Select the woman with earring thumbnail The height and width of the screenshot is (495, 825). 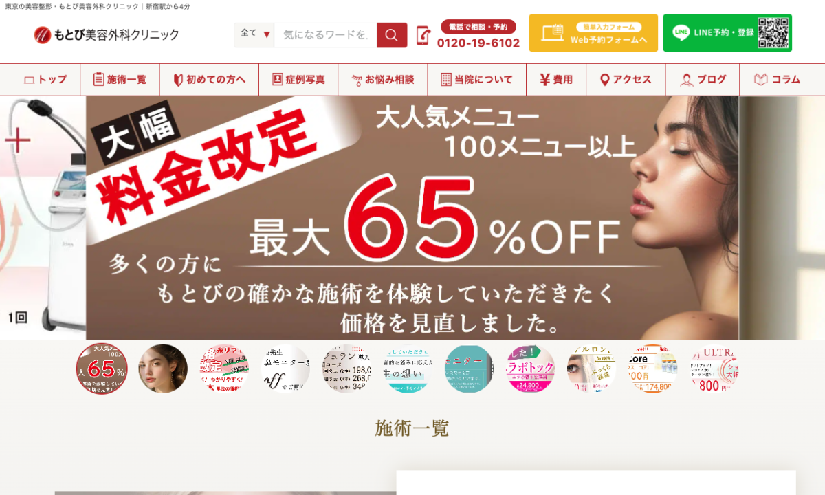[163, 369]
